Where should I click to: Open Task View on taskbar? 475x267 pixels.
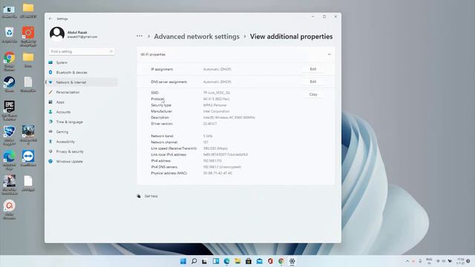click(x=205, y=261)
